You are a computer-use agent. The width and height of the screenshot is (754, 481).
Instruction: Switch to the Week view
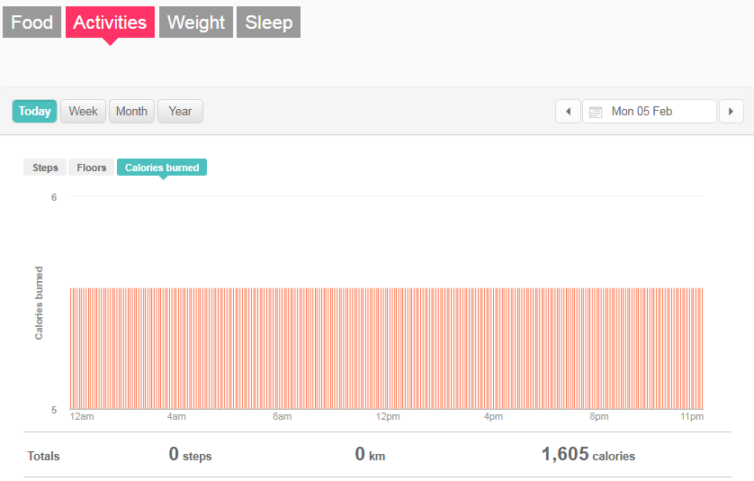(x=84, y=112)
